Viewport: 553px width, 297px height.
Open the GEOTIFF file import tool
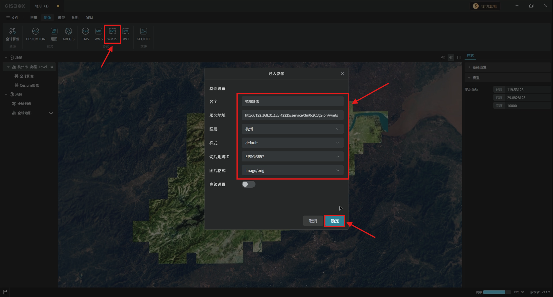143,34
